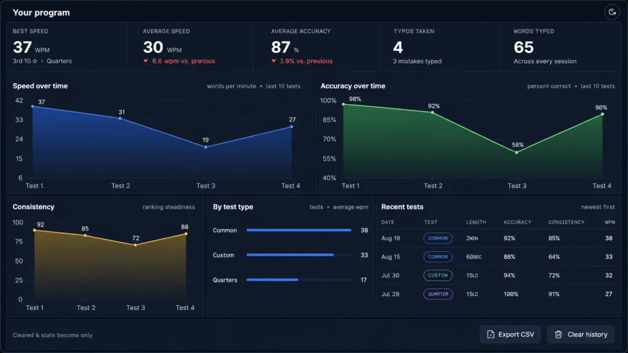Click the CUSTOM badge in the Jul 30 row
The height and width of the screenshot is (353, 628).
click(x=438, y=275)
